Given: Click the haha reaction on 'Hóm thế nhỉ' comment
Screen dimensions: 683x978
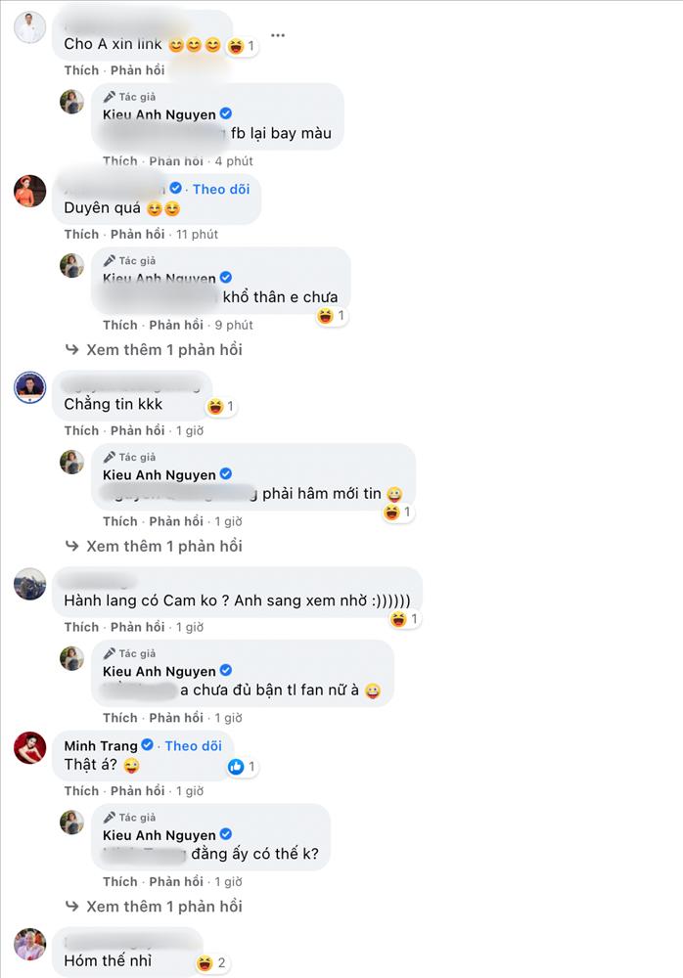Looking at the screenshot, I should tap(211, 963).
